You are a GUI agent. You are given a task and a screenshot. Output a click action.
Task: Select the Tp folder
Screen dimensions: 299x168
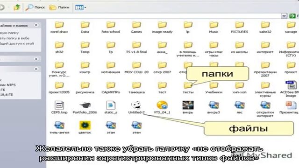click(111, 48)
